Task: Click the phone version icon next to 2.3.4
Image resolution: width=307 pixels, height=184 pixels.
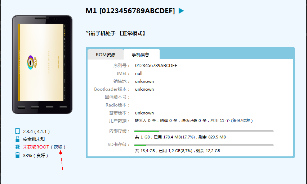Action: tap(17, 131)
